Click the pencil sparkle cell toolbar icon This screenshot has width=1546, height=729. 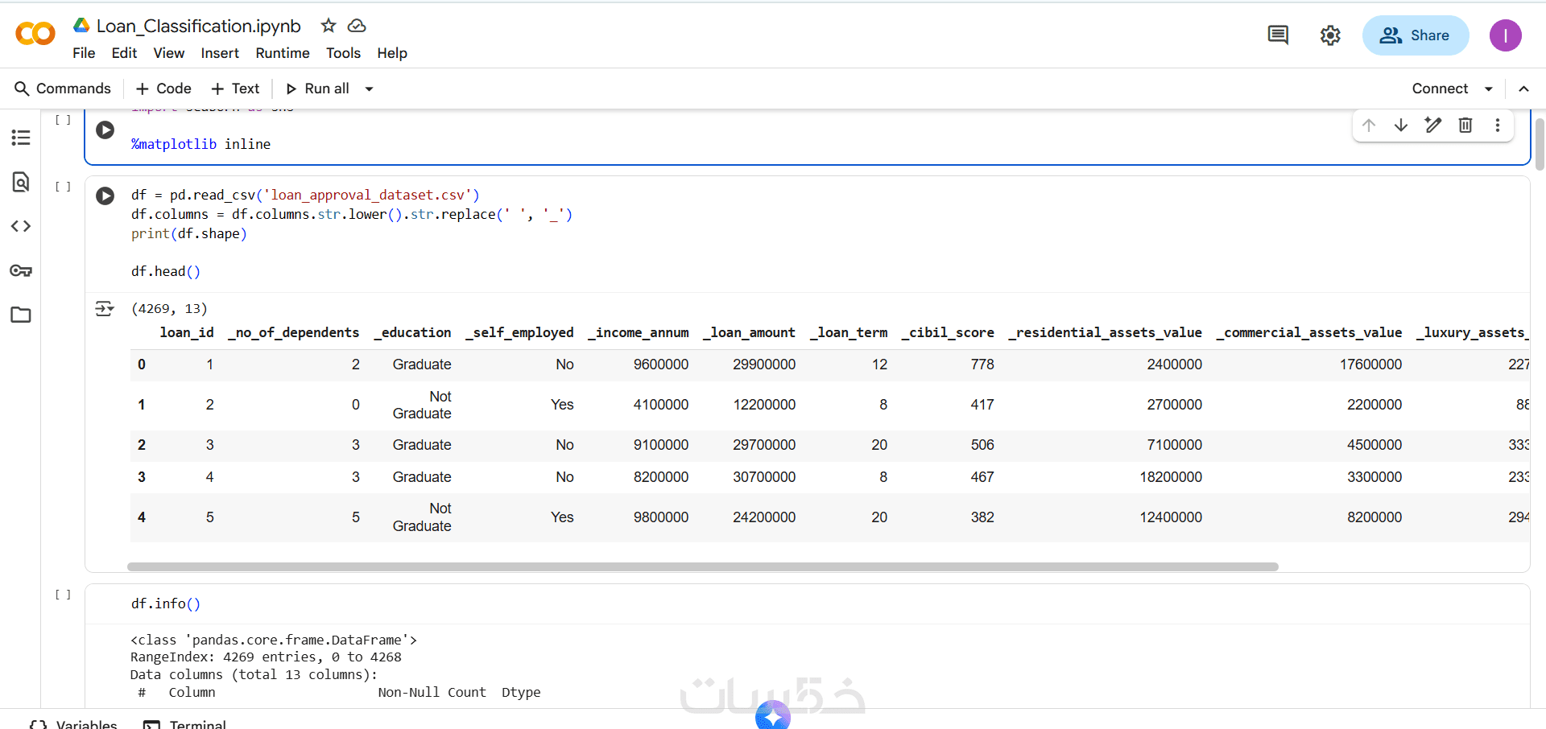click(1433, 125)
